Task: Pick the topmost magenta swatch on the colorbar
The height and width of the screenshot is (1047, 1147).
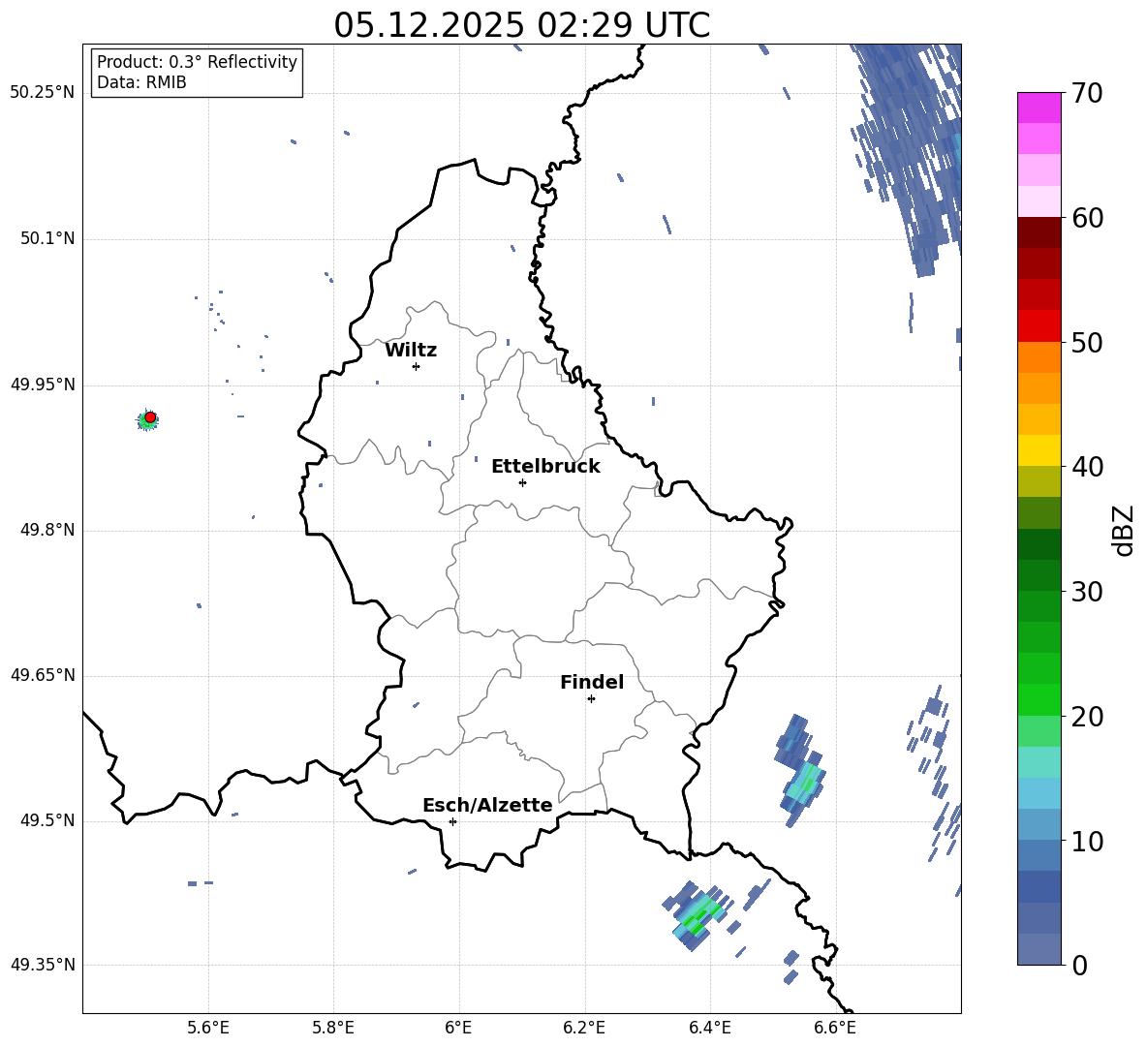Action: pyautogui.click(x=1038, y=107)
